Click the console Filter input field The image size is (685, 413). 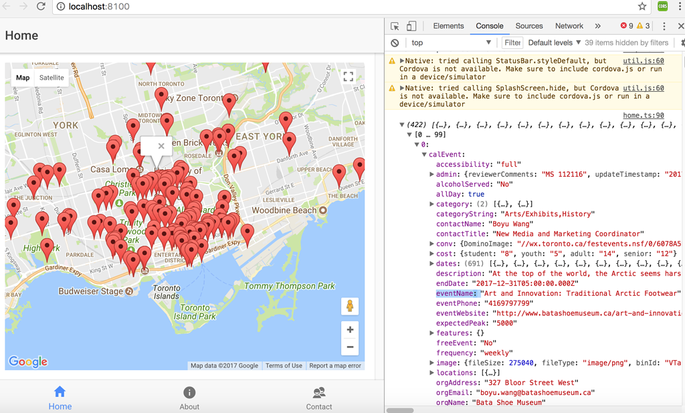[512, 43]
